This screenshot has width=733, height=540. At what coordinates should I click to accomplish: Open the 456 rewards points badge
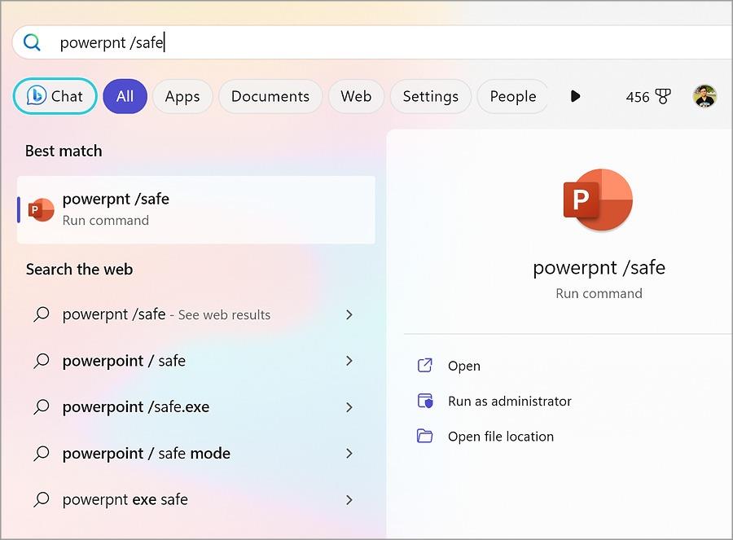pyautogui.click(x=648, y=97)
